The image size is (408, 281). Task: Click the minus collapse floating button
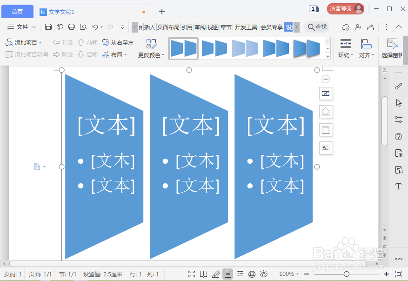click(x=326, y=79)
